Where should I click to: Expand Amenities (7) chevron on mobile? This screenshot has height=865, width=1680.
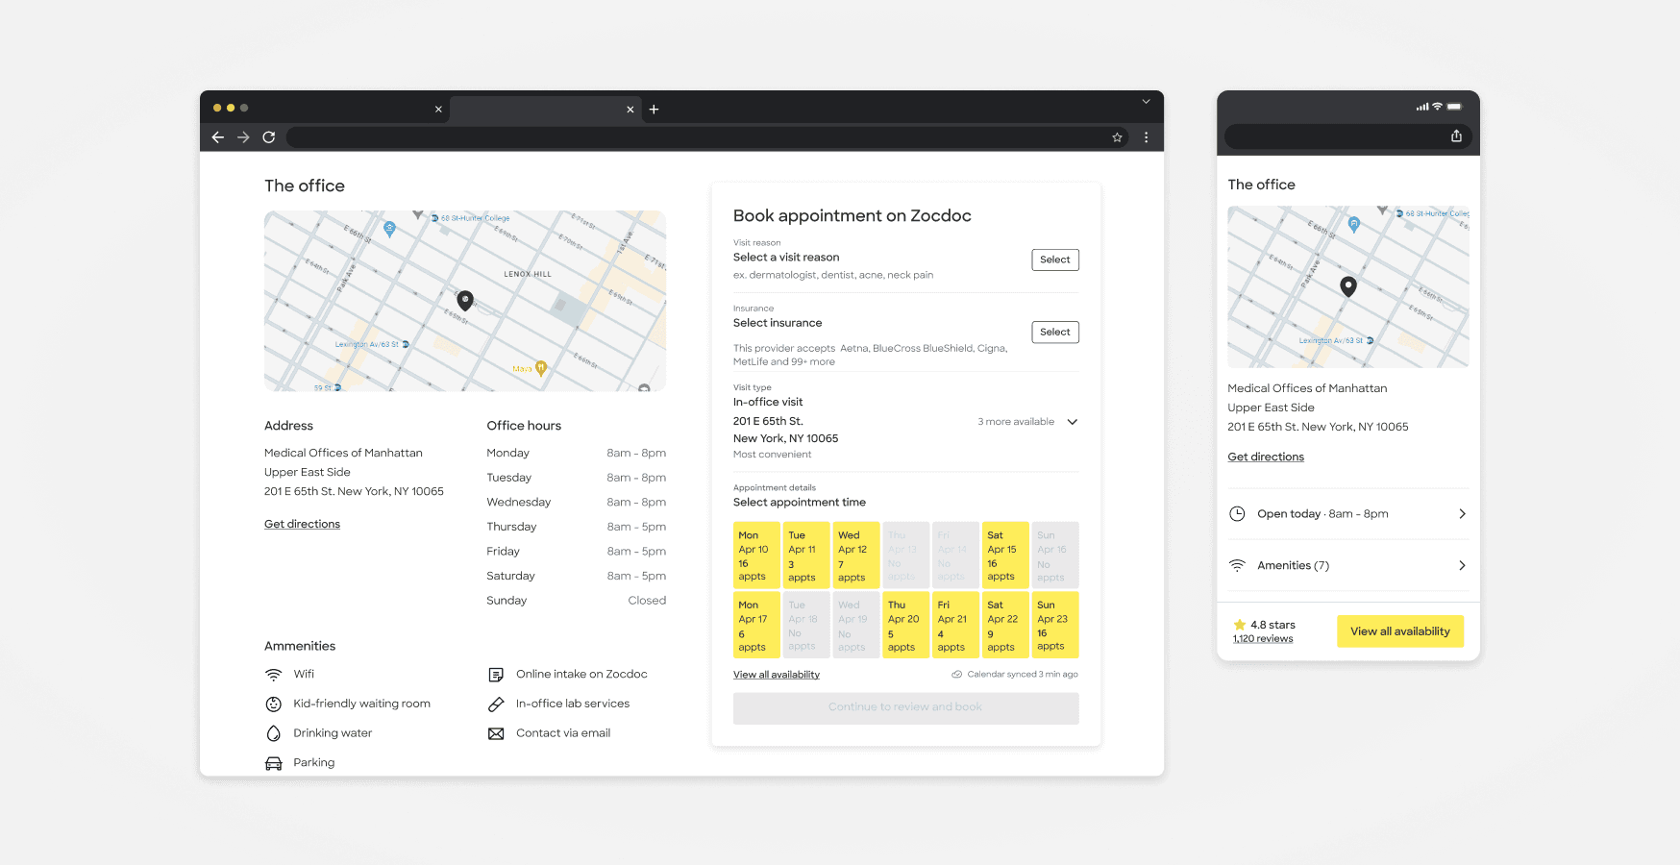(1462, 566)
